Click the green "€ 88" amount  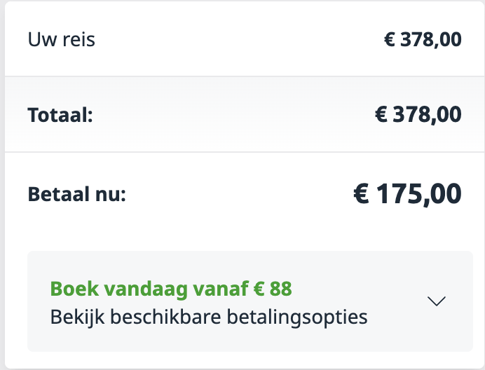point(274,289)
